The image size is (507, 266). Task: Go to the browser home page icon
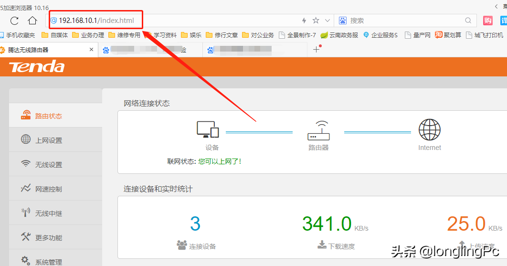point(32,21)
